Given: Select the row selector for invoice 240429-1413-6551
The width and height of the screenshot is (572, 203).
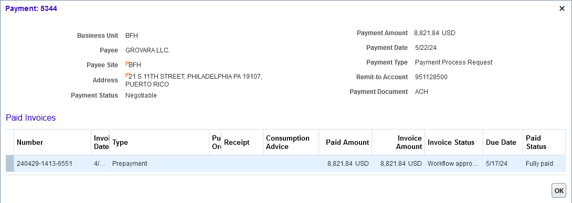Looking at the screenshot, I should [10, 164].
